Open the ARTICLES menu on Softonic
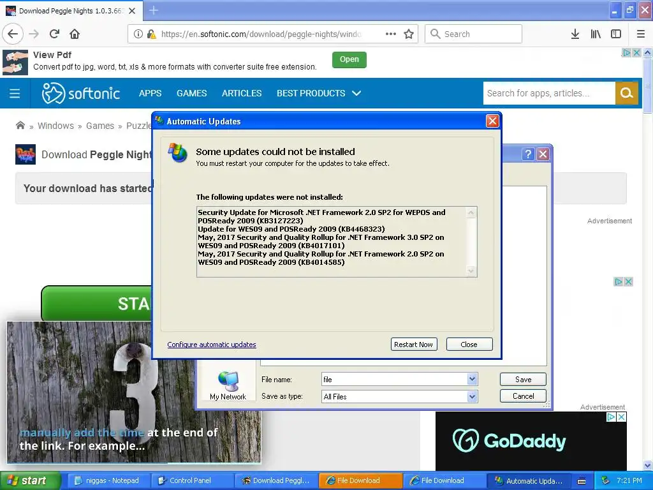653x490 pixels. point(242,93)
